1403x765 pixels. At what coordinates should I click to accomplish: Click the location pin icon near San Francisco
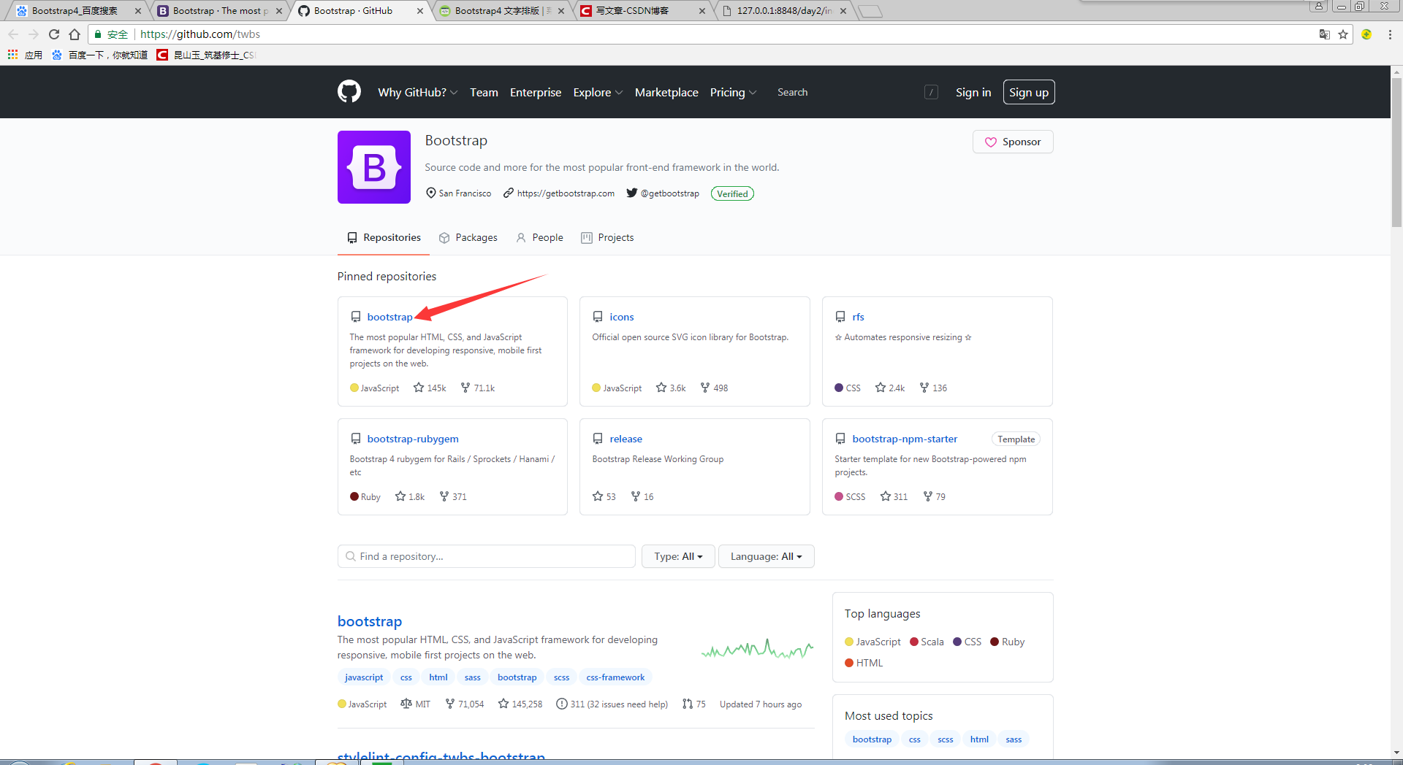tap(431, 193)
